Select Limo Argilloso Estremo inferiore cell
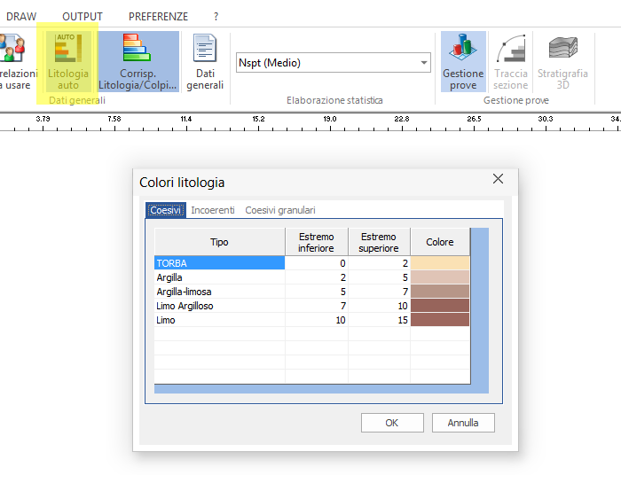 point(317,306)
